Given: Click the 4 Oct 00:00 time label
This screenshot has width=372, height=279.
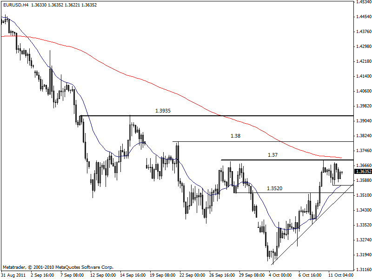Looking at the screenshot, I should coord(282,275).
